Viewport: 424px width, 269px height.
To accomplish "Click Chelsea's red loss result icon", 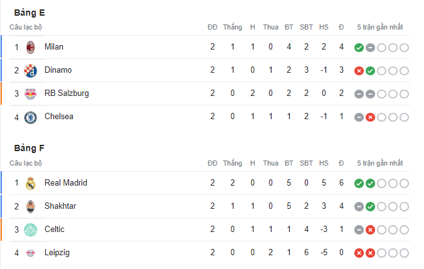I will 370,117.
